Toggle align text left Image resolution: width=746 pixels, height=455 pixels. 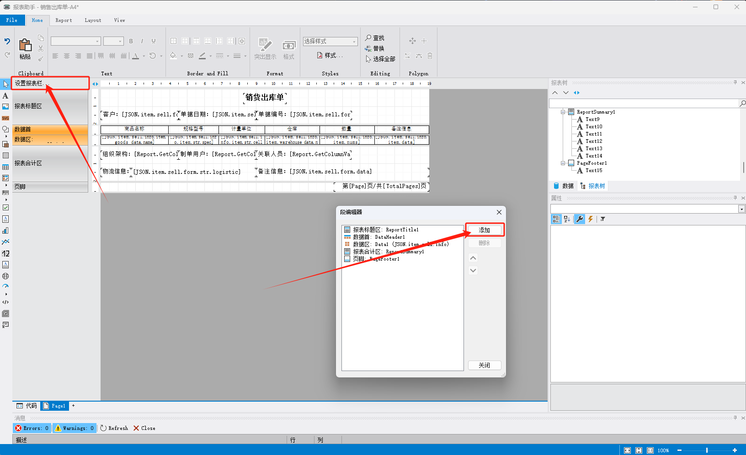[x=55, y=56]
